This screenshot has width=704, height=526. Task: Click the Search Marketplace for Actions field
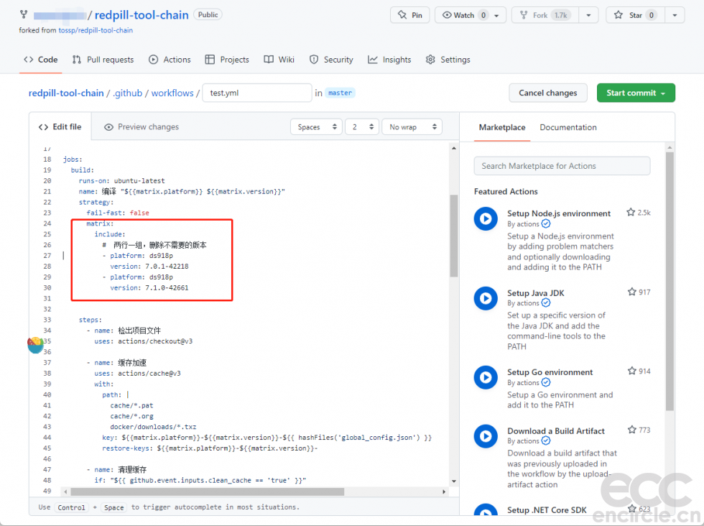point(562,166)
